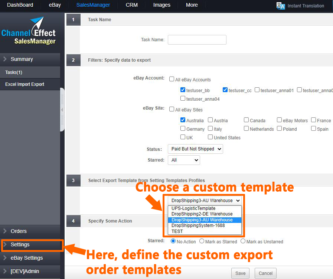Open Tasks(1) in the sidebar

[30, 72]
